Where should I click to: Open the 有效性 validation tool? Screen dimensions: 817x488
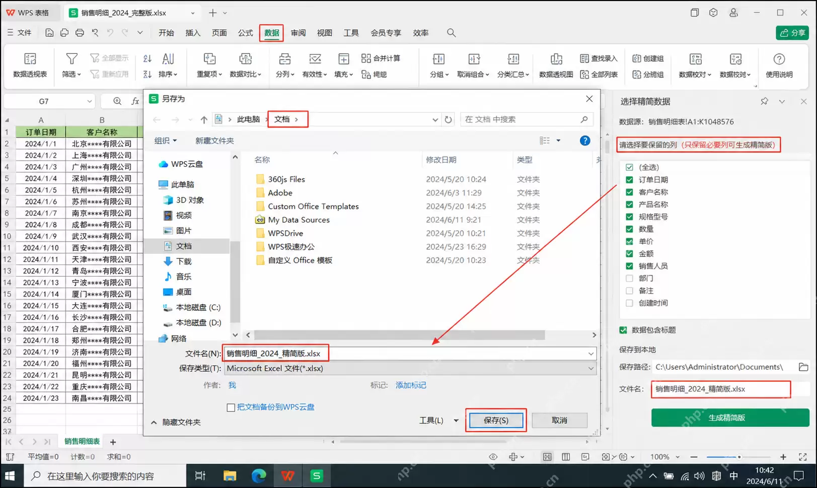point(315,65)
